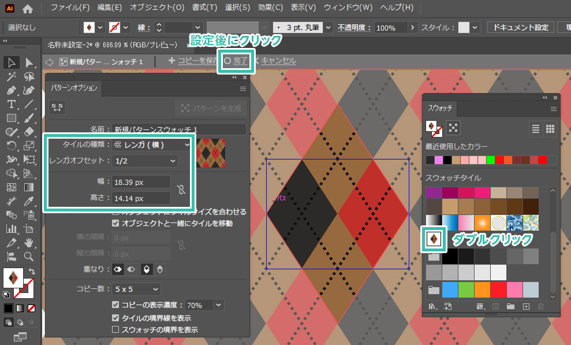Toggle the width-height link lock icon
The height and width of the screenshot is (345, 571).
click(x=181, y=189)
